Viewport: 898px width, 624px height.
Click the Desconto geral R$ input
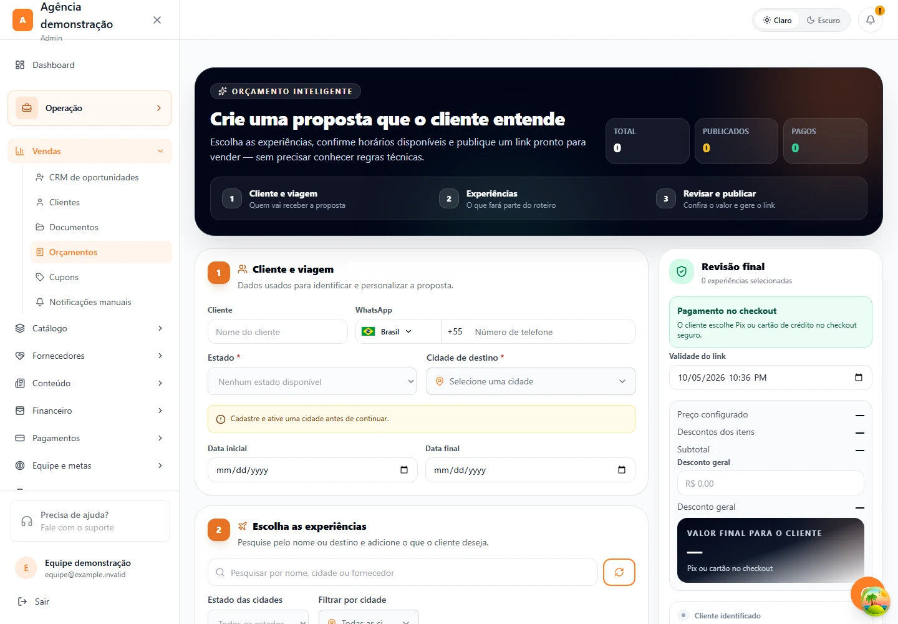coord(771,483)
